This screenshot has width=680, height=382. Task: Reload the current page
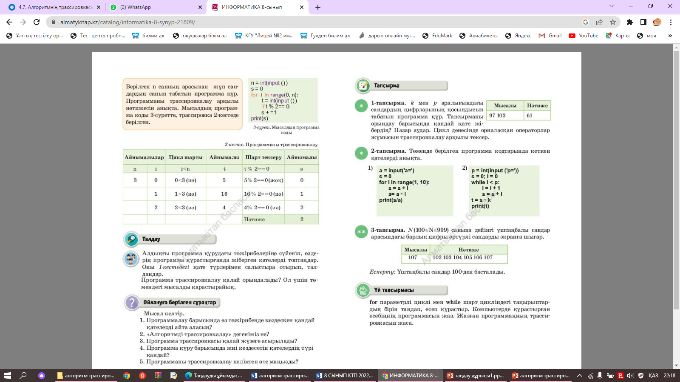click(37, 22)
